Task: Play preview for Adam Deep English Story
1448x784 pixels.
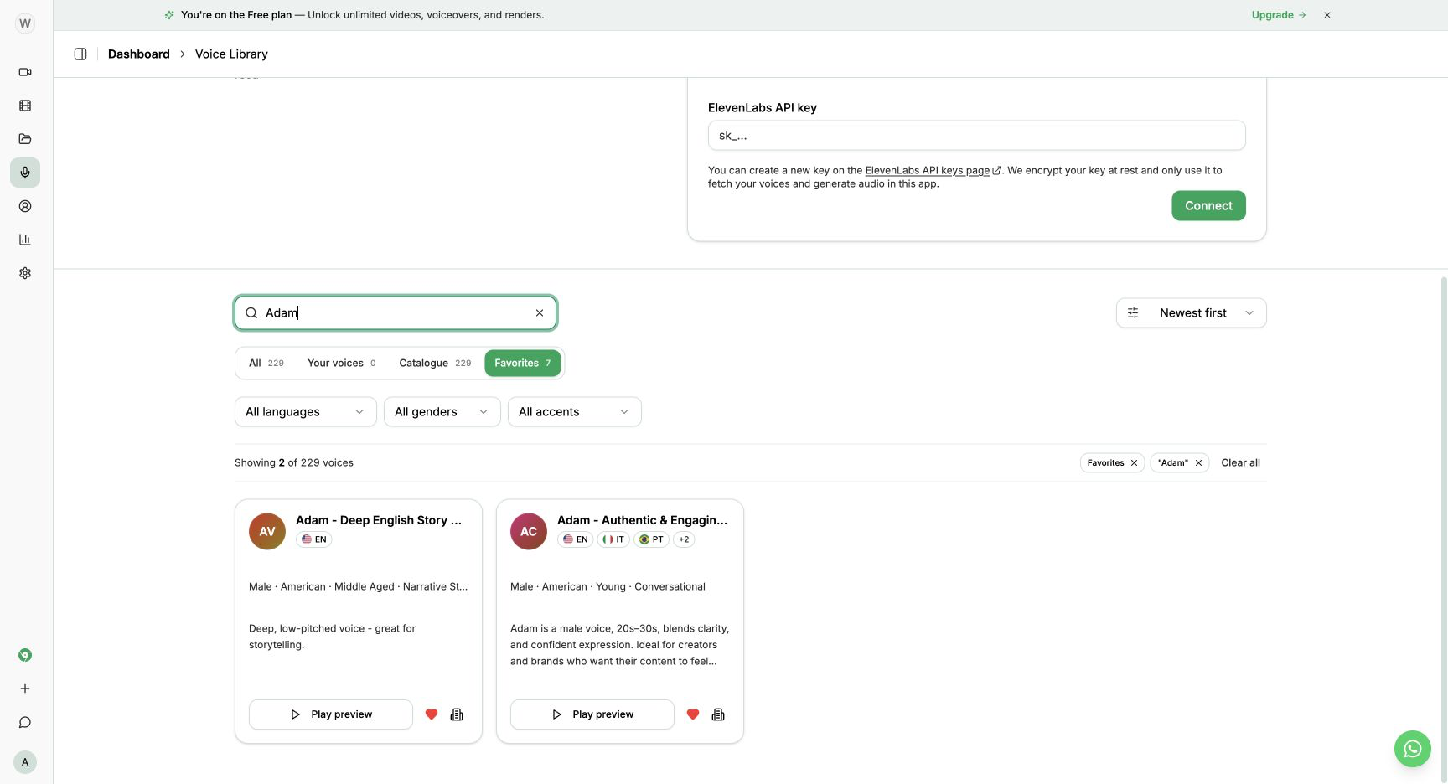Action: click(x=331, y=714)
